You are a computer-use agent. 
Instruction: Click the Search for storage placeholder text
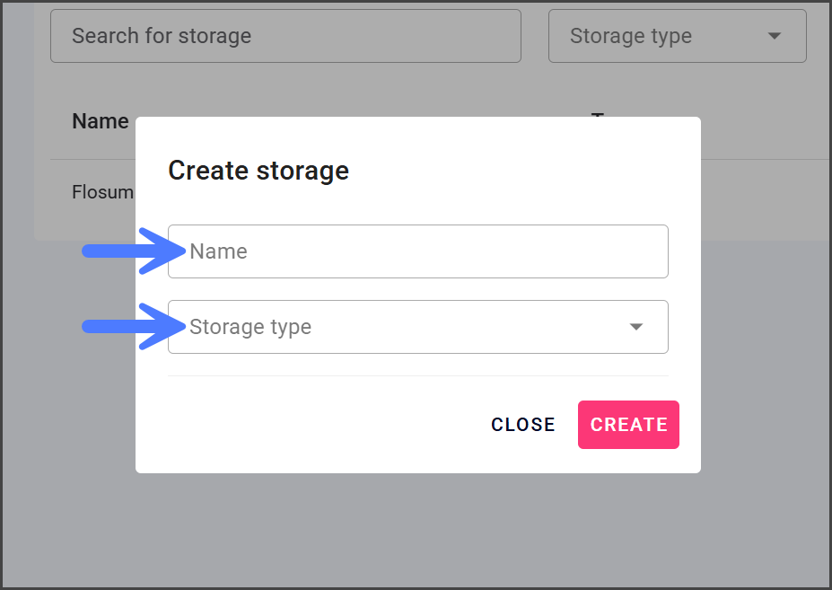pos(162,36)
